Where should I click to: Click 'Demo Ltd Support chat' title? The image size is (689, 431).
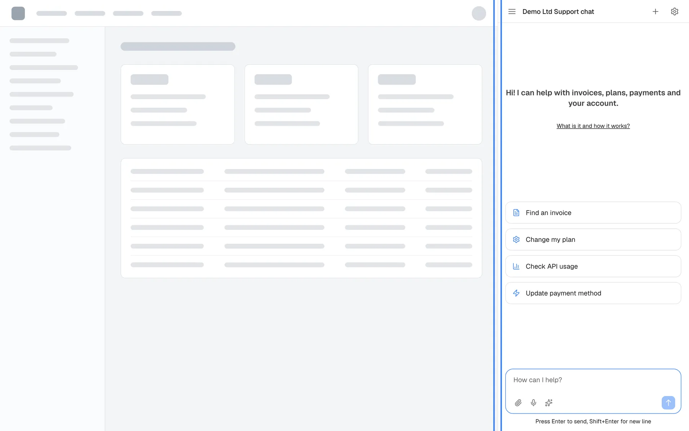558,11
